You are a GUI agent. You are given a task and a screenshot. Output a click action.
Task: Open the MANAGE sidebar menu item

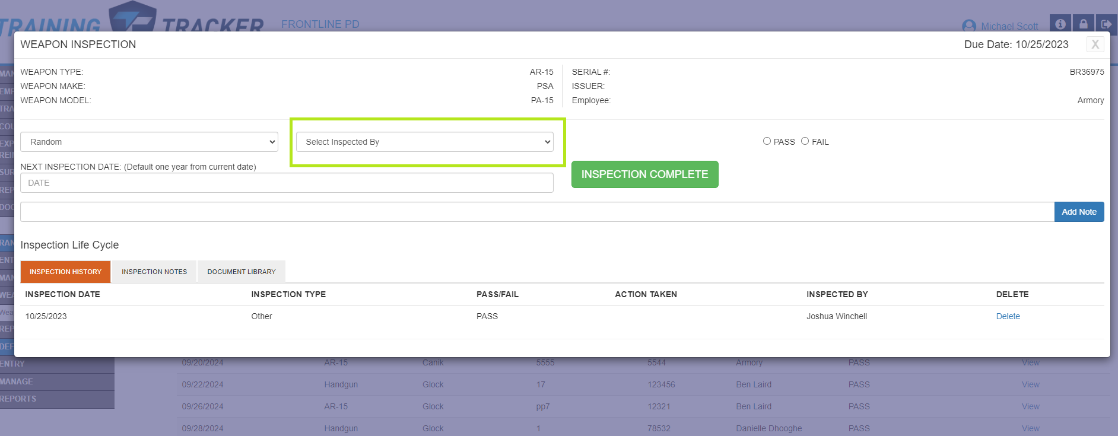[x=57, y=381]
